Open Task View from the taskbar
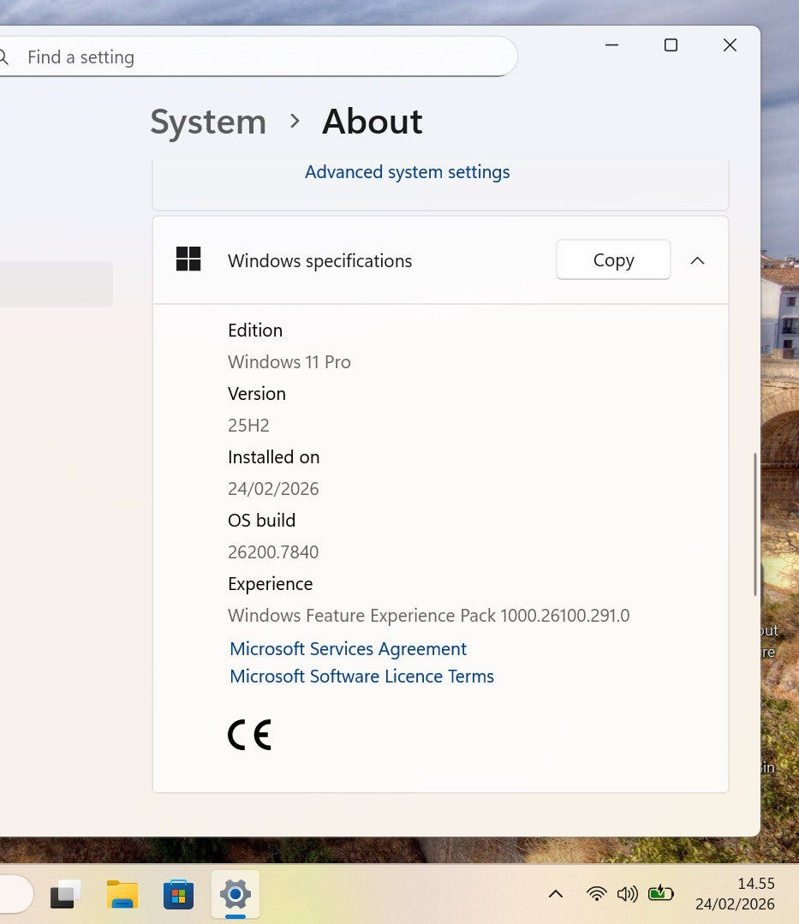 tap(66, 895)
